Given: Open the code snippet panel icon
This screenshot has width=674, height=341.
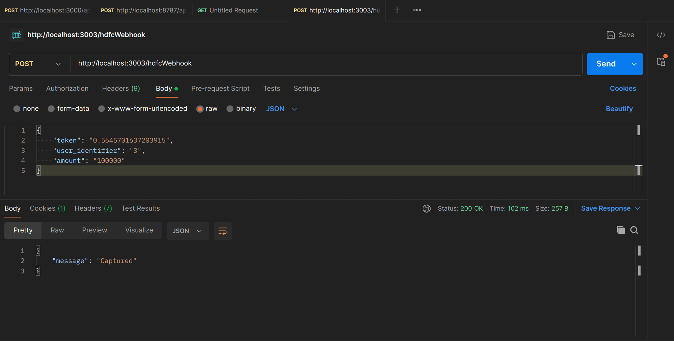Looking at the screenshot, I should click(661, 35).
